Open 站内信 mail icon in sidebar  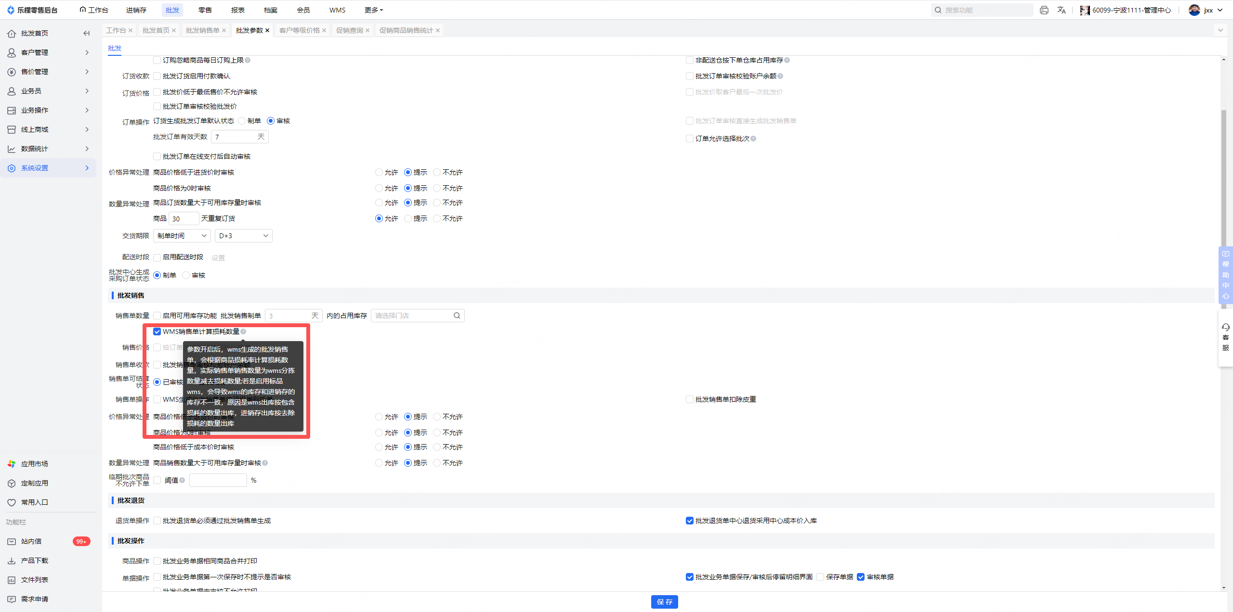pos(12,541)
